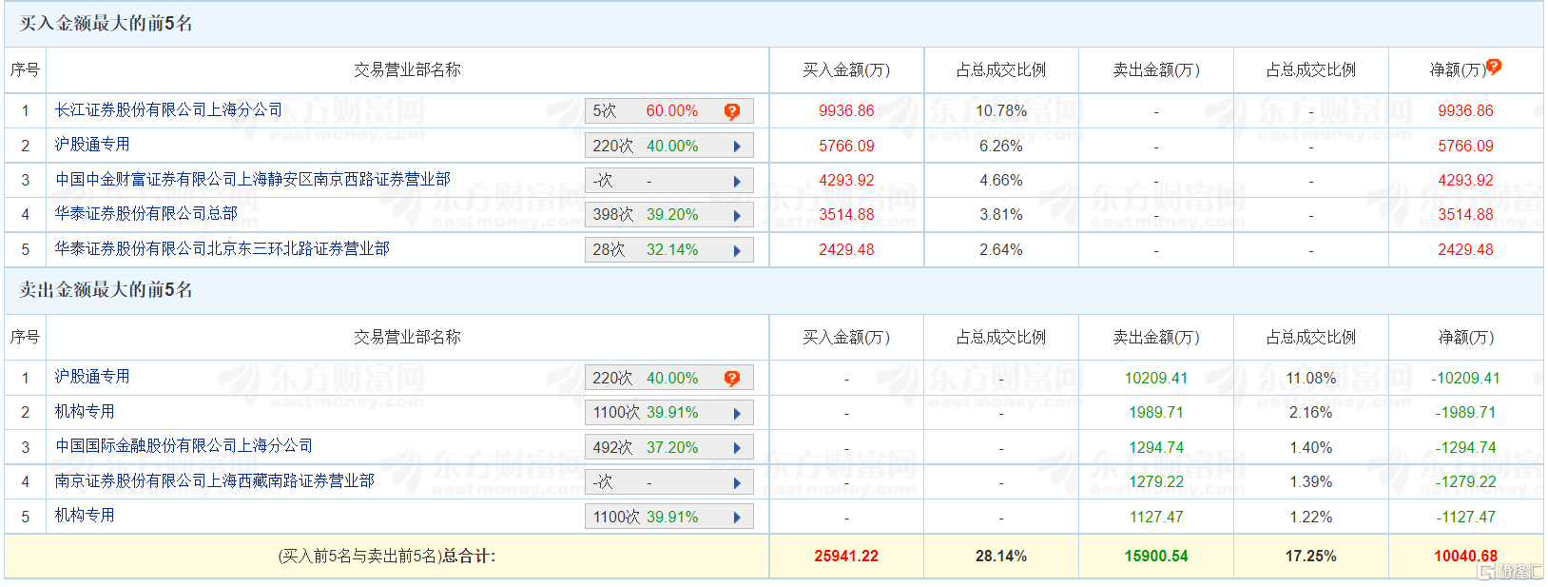Open 南京证券上海西藏南路证券营业部 link
Screen dimensions: 1548x587
click(x=214, y=481)
